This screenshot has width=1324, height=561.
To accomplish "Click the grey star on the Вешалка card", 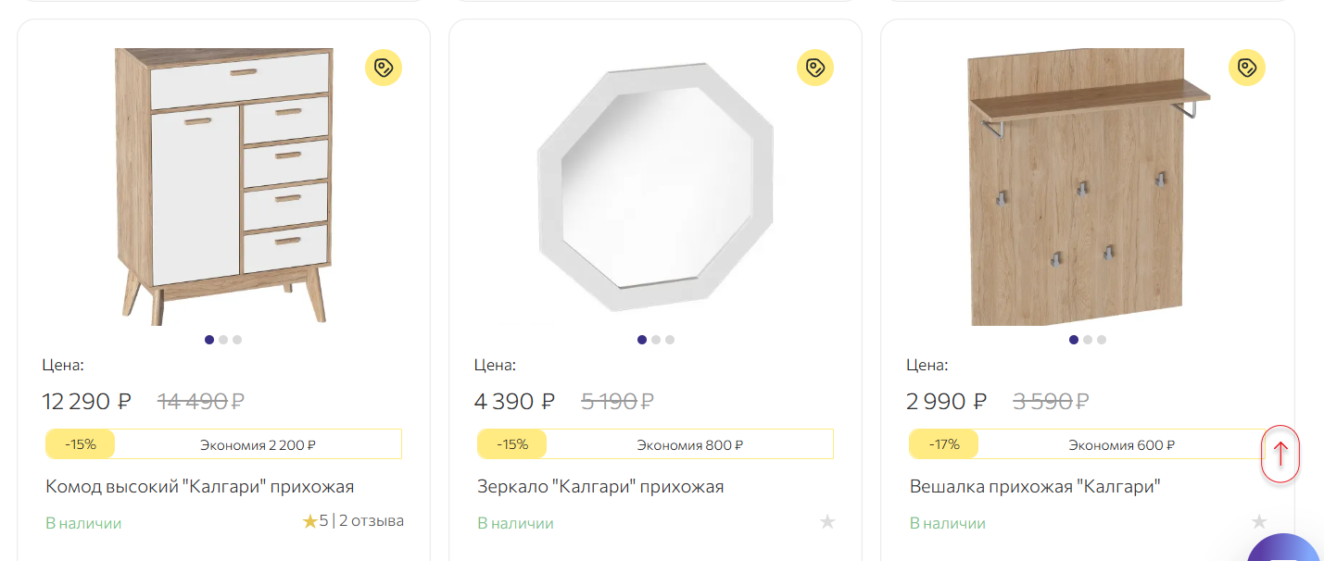I will click(1259, 522).
